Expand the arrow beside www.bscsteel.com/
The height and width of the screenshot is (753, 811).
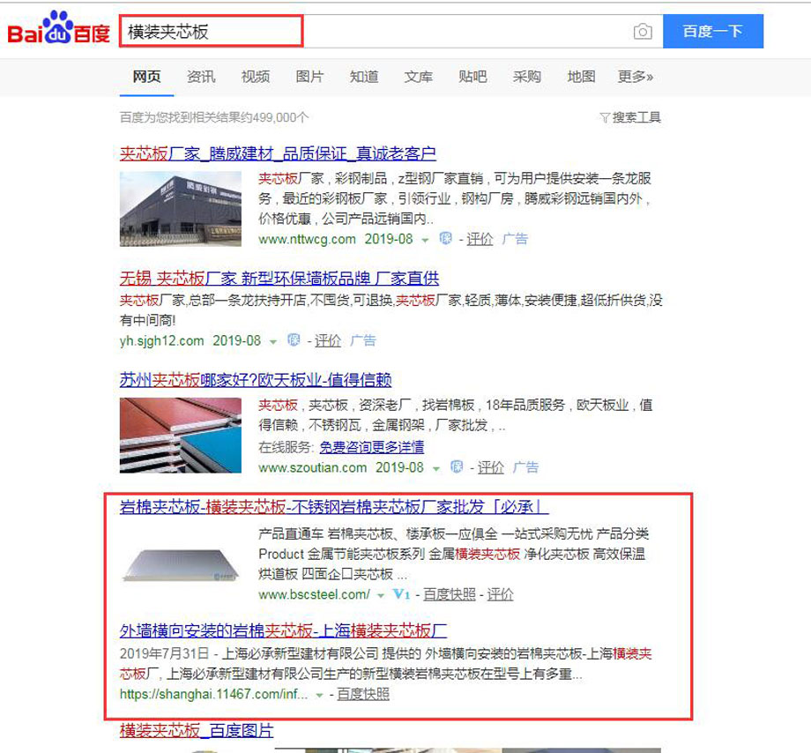coord(381,596)
